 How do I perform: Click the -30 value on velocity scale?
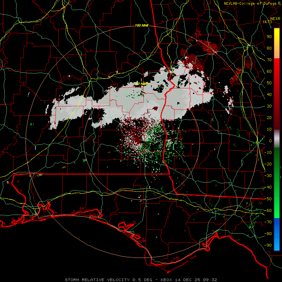268,176
